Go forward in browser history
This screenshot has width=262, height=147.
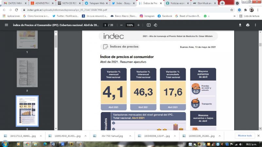(x=10, y=10)
